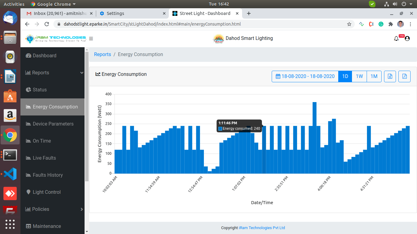
Task: Open the user profile icon
Action: [407, 39]
